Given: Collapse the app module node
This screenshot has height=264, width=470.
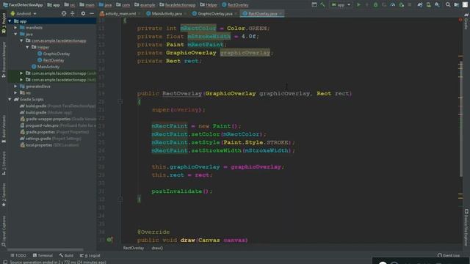Looking at the screenshot, I should [x=10, y=21].
